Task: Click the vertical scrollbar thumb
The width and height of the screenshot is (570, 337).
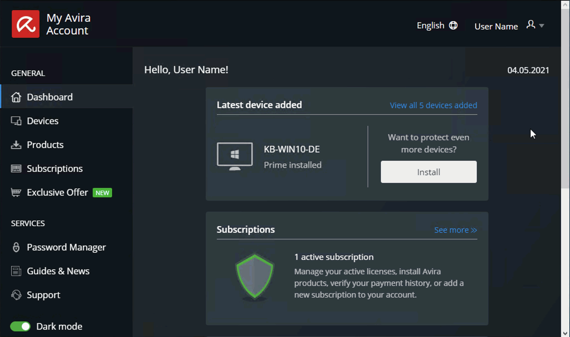Action: [x=565, y=99]
